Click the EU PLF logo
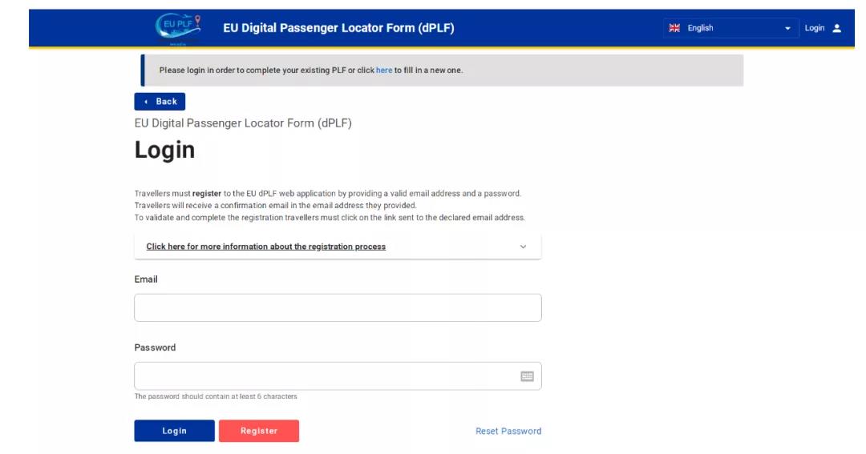Screen dimensions: 866x454 point(178,30)
